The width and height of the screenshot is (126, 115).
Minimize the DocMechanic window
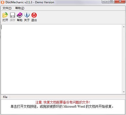coord(105,2)
